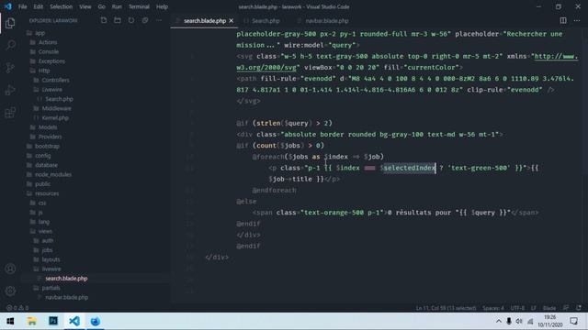Screen dimensions: 588x330
Task: Open the Extensions view
Action: [10, 112]
